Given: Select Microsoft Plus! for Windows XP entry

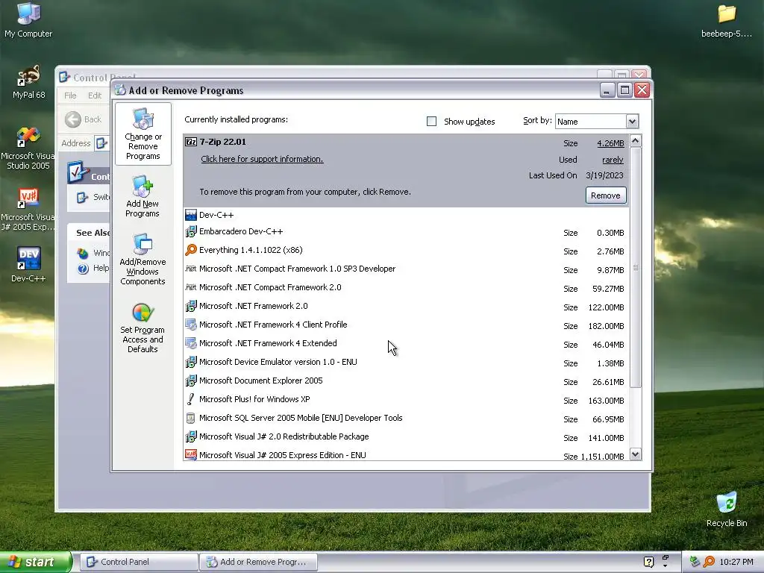Looking at the screenshot, I should pos(406,400).
